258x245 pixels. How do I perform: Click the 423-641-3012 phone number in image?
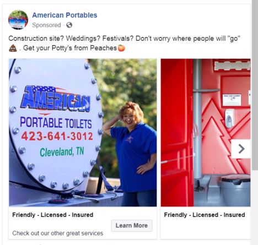pos(57,137)
